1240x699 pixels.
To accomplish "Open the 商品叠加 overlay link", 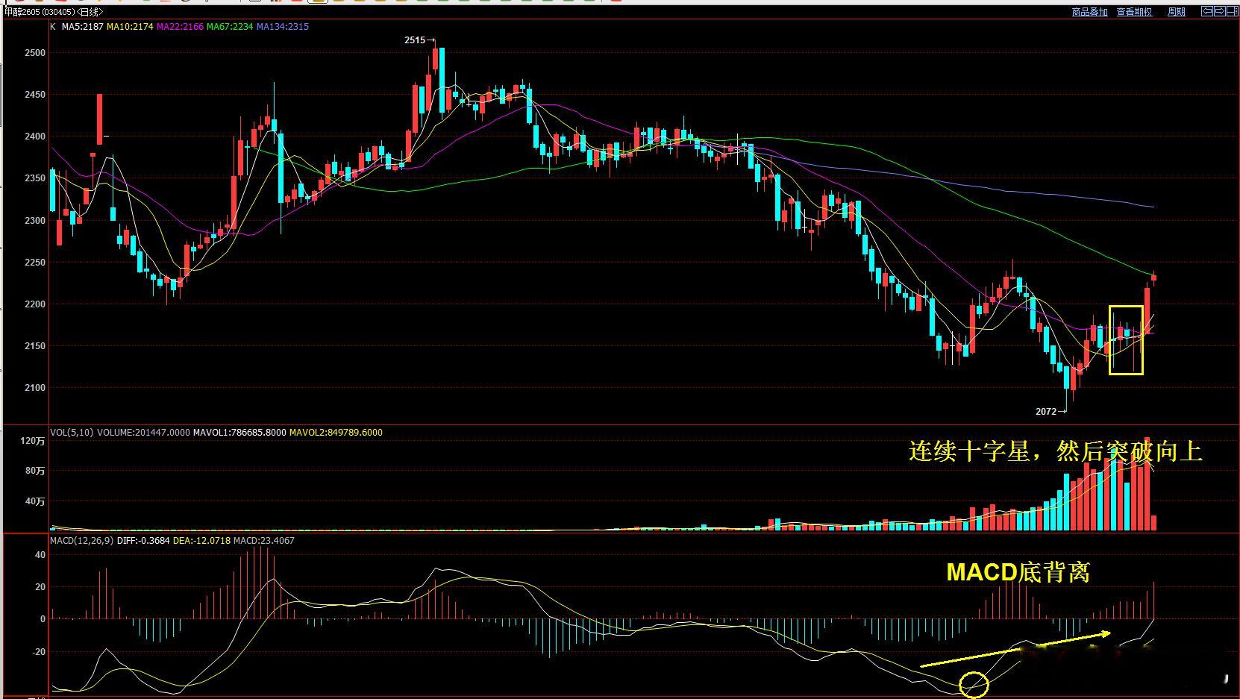I will 1089,12.
